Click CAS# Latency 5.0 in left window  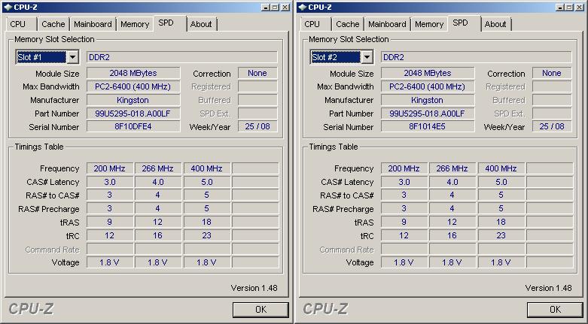click(x=206, y=182)
